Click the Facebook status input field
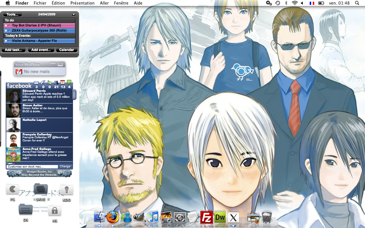Viewport: 365px width, 228px height. pyautogui.click(x=32, y=167)
